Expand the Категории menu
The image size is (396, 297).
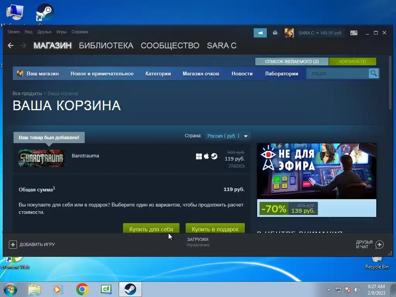[x=158, y=73]
